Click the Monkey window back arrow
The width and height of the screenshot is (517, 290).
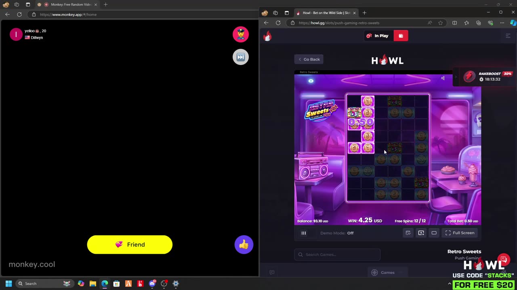coord(7,14)
